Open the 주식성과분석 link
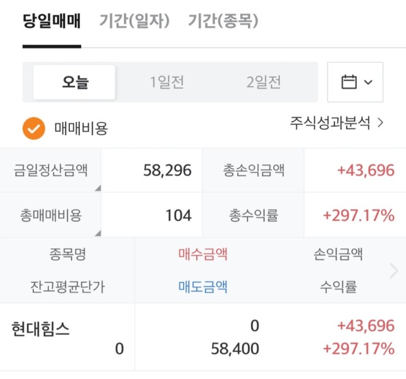The image size is (406, 379). (x=337, y=123)
